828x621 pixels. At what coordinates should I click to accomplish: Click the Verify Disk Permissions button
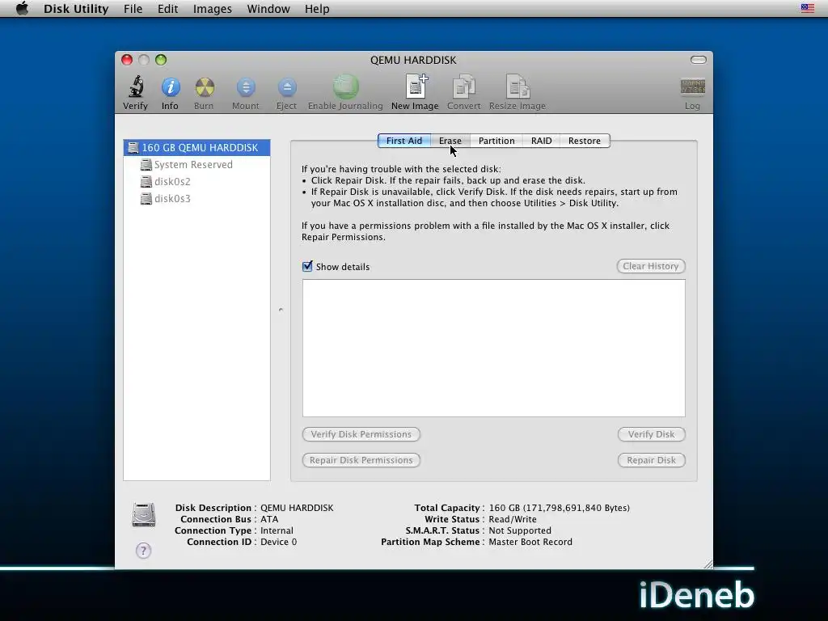click(x=361, y=434)
